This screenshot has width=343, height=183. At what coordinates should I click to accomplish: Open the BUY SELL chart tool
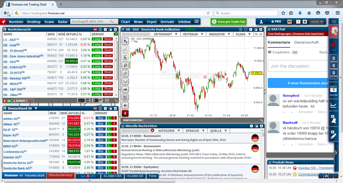point(125,98)
